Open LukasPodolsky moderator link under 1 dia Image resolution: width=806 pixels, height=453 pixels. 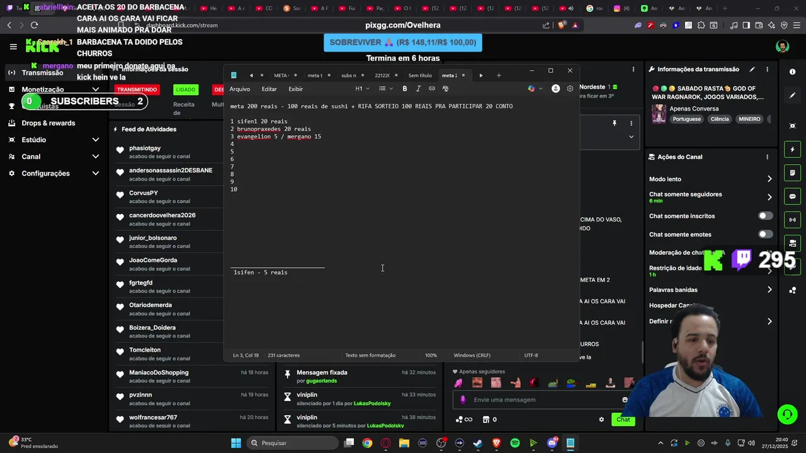[372, 403]
